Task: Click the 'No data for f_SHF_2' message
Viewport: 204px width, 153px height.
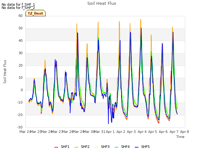Action: pos(18,8)
